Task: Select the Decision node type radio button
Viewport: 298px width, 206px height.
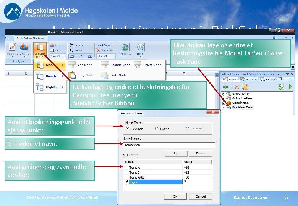Action: pyautogui.click(x=128, y=129)
